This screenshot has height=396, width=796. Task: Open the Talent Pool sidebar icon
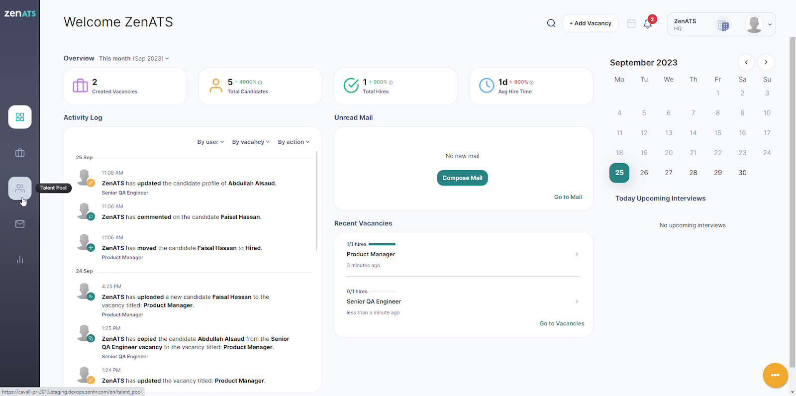tap(20, 188)
